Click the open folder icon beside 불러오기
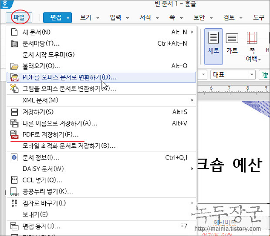Viewport: 270px width, 236px height. click(x=14, y=66)
